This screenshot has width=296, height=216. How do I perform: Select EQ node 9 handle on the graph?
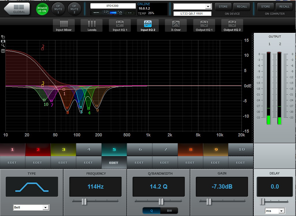(97, 106)
